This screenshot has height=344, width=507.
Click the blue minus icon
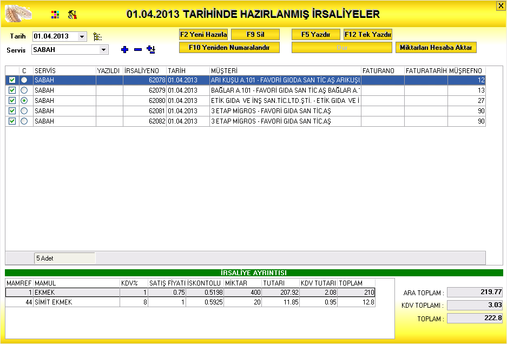pos(138,50)
